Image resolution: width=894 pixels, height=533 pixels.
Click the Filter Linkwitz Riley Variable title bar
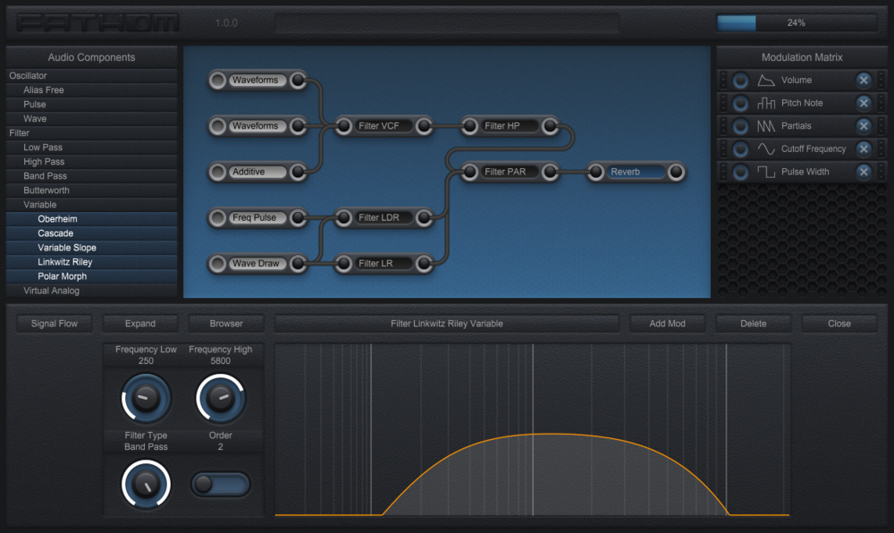pyautogui.click(x=446, y=323)
